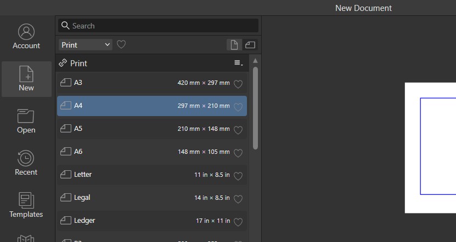Screen dimensions: 456x242
Task: Open the Print category dropdown
Action: pyautogui.click(x=85, y=45)
